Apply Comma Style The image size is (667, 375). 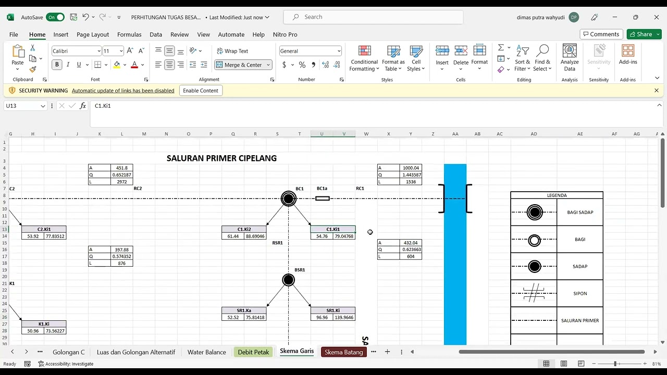pyautogui.click(x=313, y=65)
